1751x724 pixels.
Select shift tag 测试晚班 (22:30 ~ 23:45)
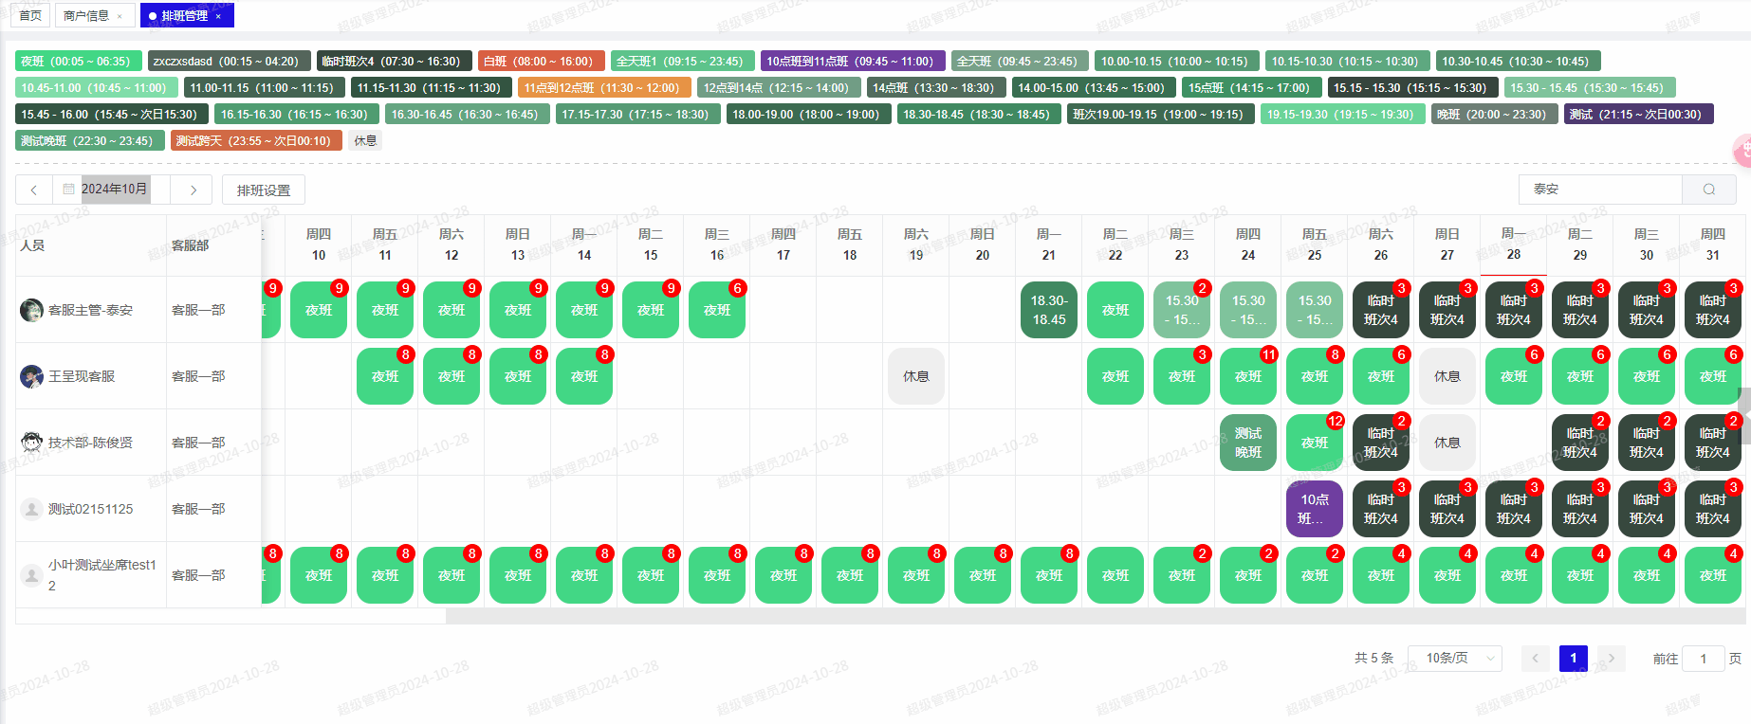tap(90, 141)
